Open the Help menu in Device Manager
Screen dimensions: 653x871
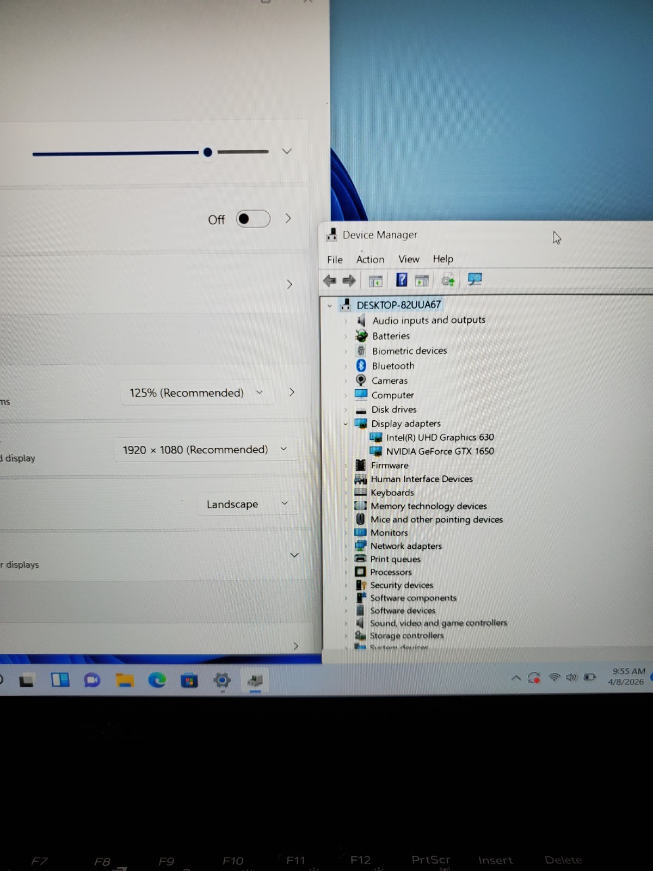pyautogui.click(x=443, y=259)
